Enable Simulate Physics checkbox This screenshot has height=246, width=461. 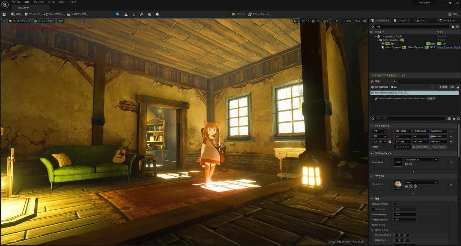coord(395,204)
